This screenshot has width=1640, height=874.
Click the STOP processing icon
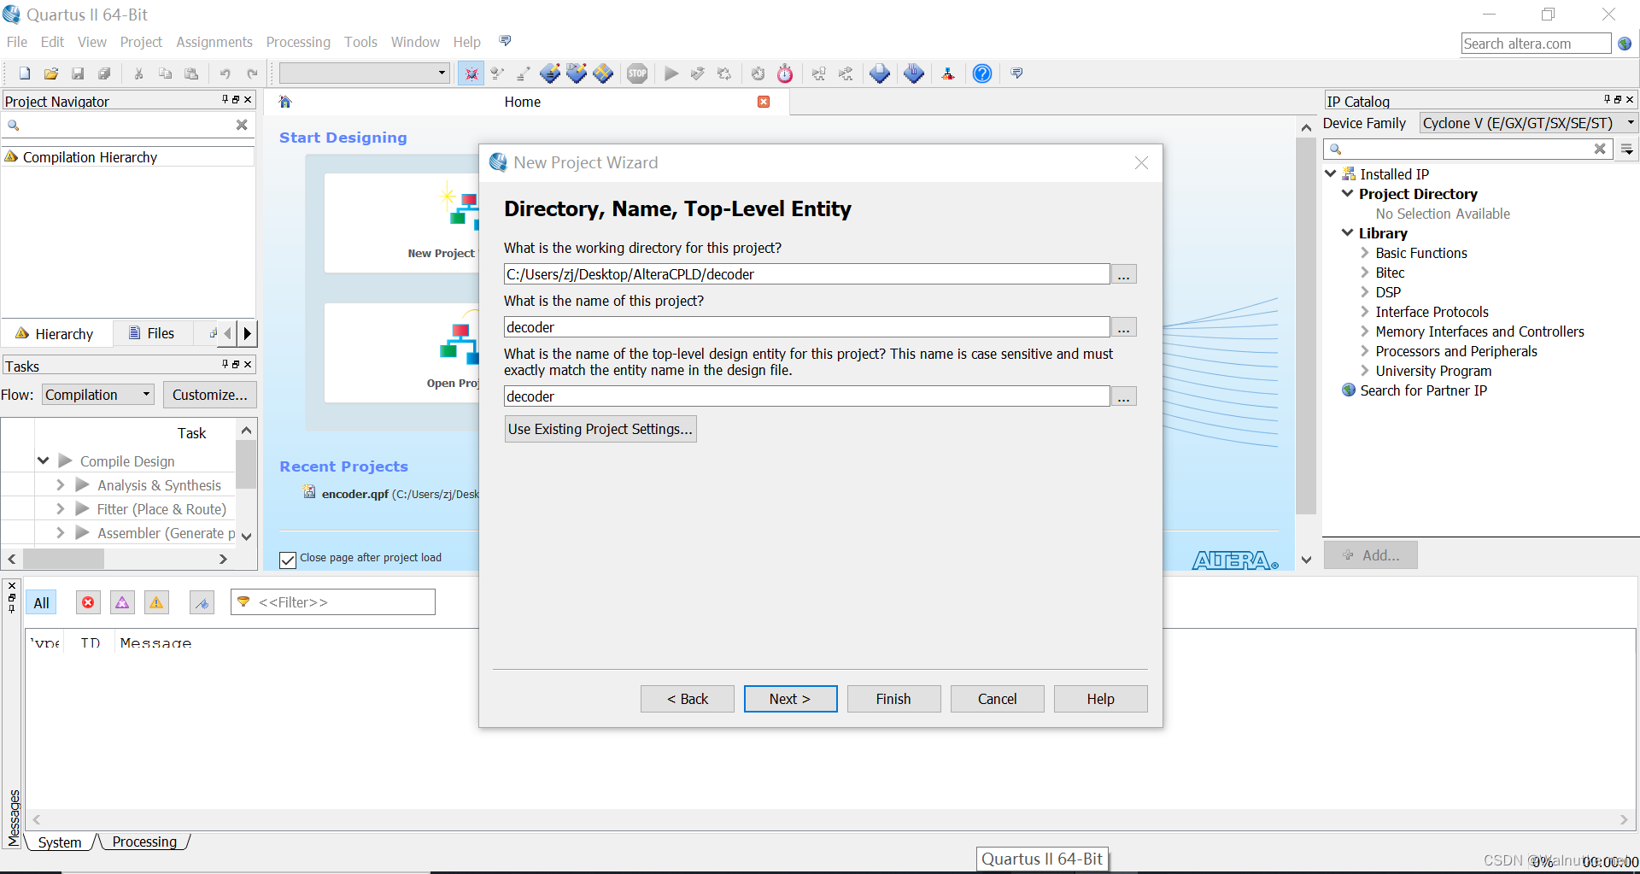coord(637,73)
